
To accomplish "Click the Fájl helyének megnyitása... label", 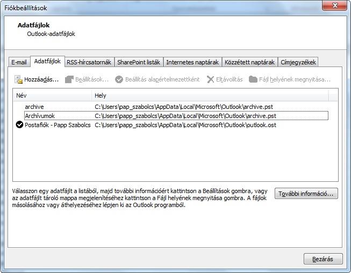I will point(295,79).
